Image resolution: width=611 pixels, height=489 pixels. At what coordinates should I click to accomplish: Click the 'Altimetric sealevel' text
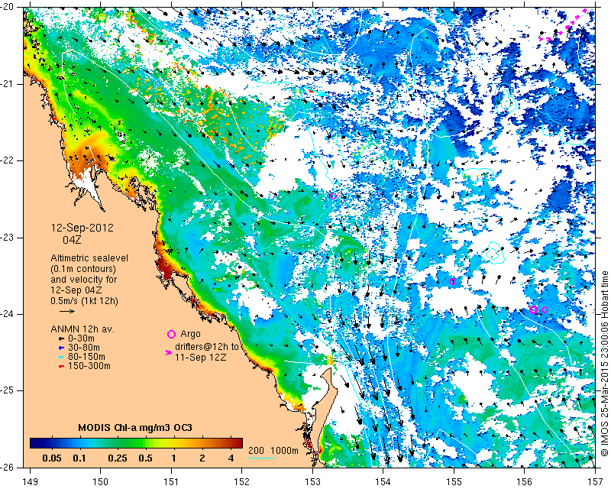coord(89,258)
